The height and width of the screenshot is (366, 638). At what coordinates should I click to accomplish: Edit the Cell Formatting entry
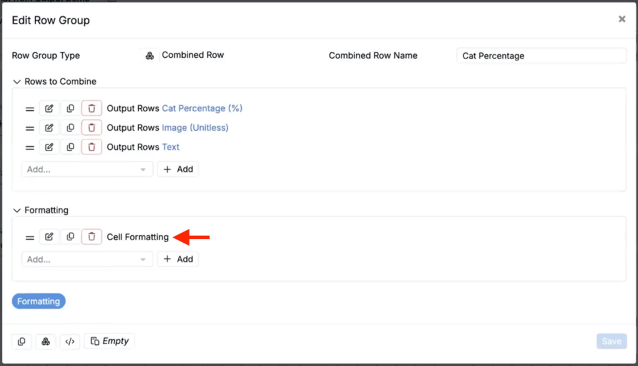[49, 237]
